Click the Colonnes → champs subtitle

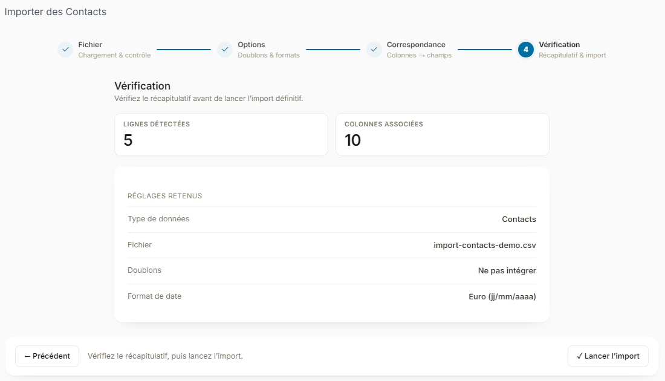tap(419, 55)
